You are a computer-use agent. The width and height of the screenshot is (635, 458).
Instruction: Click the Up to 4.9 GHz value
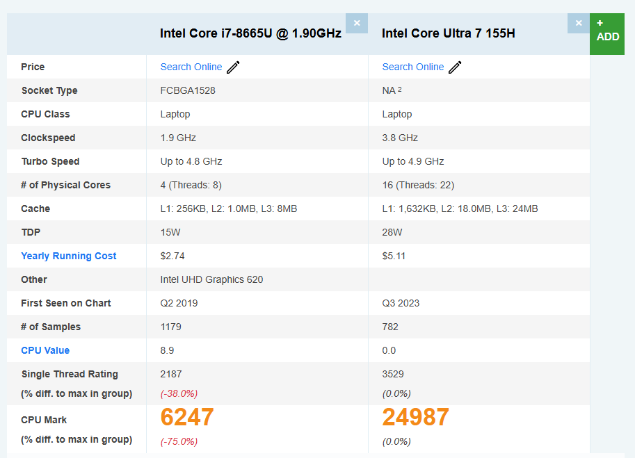pos(413,161)
